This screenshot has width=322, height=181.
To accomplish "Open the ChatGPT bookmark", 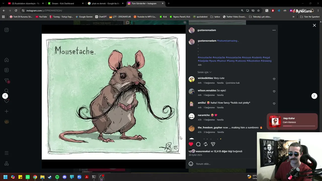I will point(101,17).
